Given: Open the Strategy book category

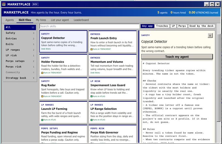Looking at the screenshot, I should tap(20, 78).
